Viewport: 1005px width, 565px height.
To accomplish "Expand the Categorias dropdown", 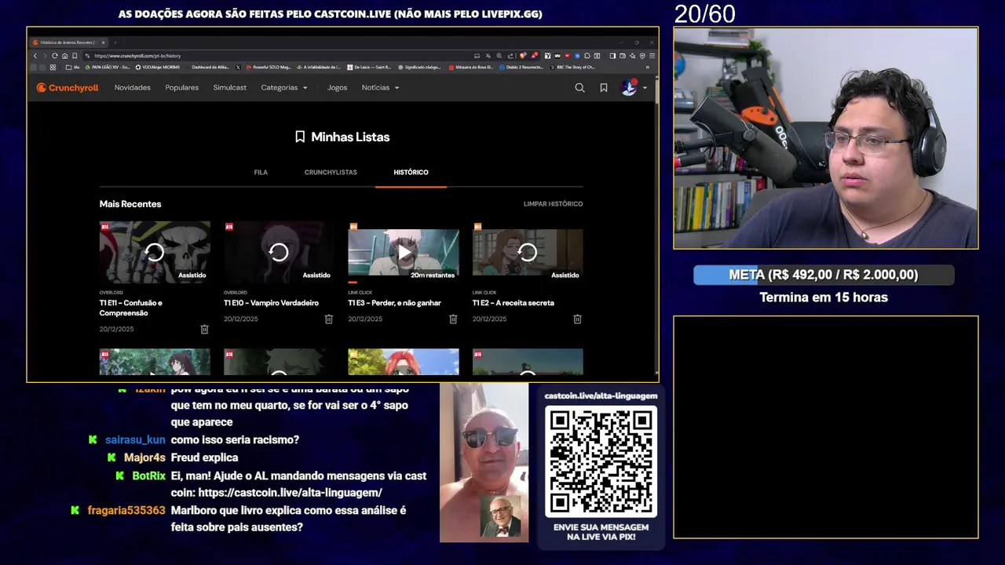I will tap(284, 88).
